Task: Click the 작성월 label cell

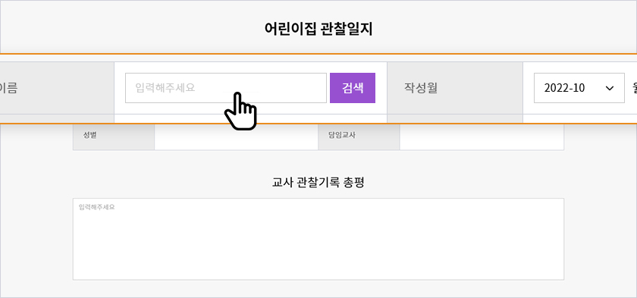Action: coord(455,88)
